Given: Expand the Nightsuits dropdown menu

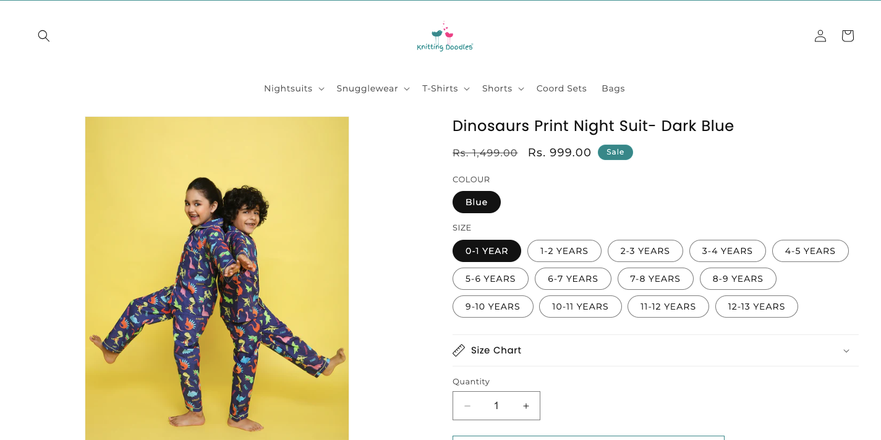Looking at the screenshot, I should tap(294, 88).
